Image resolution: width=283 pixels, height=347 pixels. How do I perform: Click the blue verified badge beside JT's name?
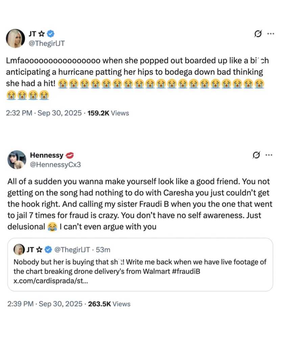pos(51,33)
